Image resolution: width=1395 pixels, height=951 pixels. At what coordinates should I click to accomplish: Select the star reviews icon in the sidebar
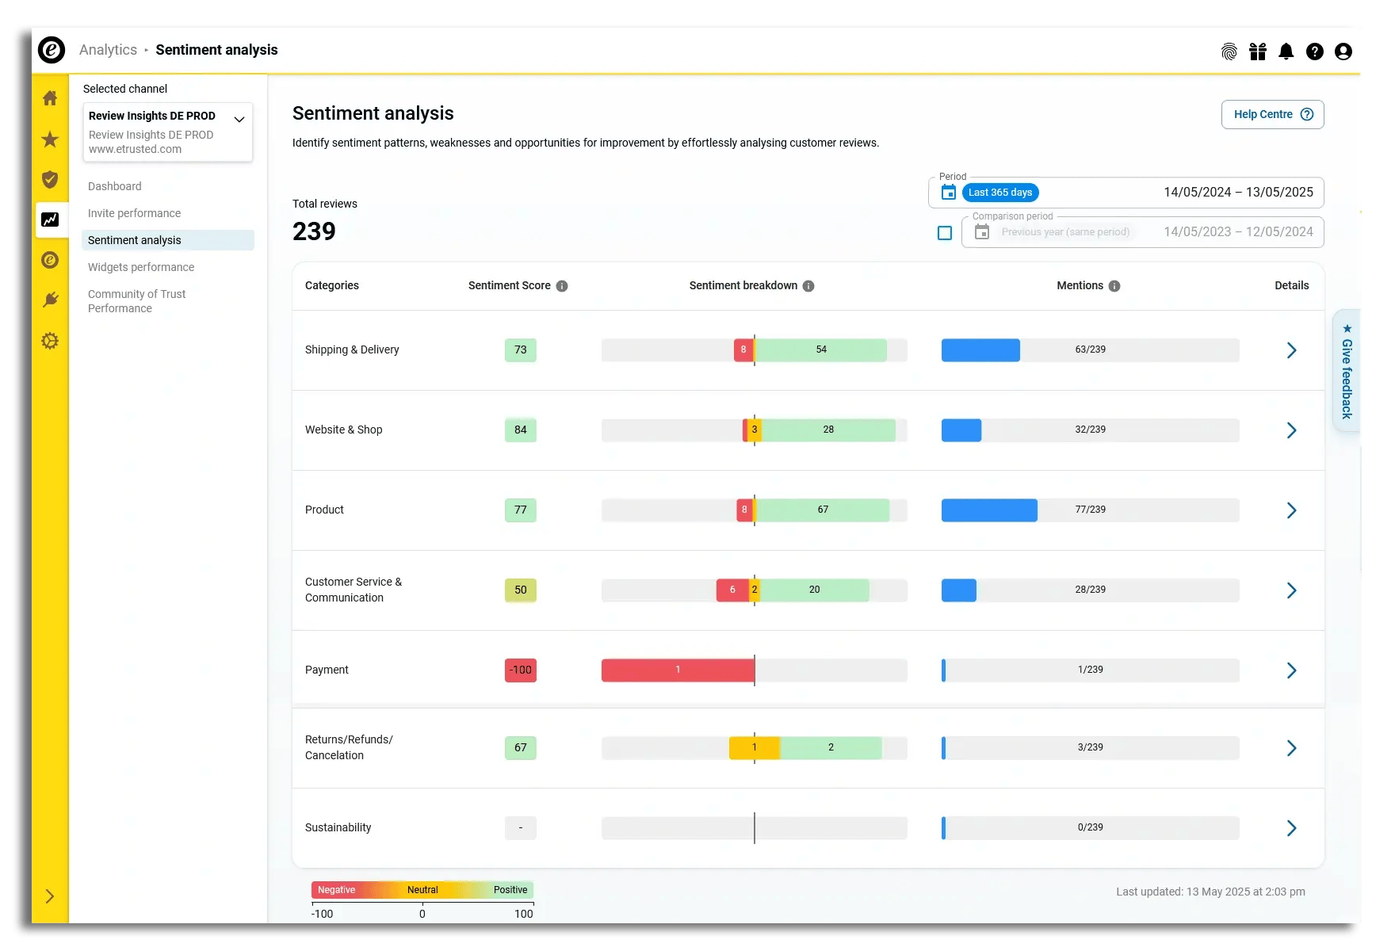(x=50, y=139)
